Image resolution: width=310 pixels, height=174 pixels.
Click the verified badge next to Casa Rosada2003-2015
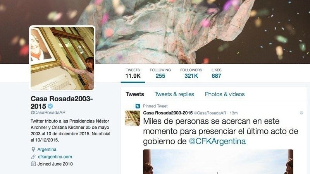pyautogui.click(x=50, y=106)
